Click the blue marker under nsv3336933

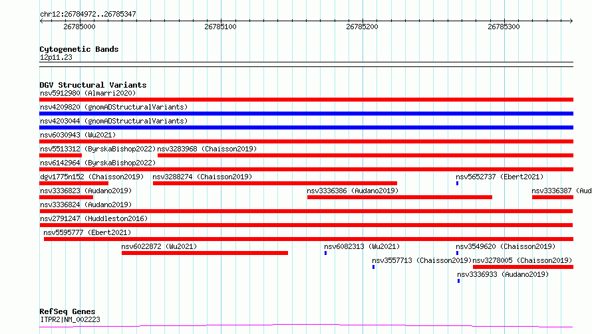459,281
